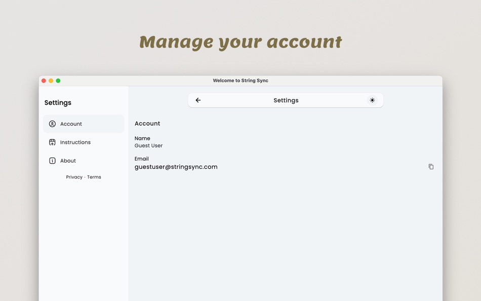Click the Account section heading

coord(147,123)
